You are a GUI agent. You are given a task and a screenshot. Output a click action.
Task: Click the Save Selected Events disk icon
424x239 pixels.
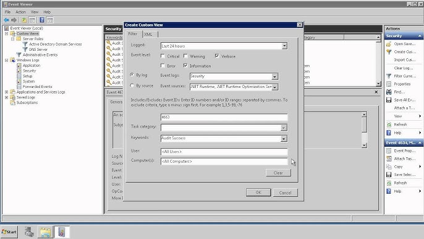[389, 175]
